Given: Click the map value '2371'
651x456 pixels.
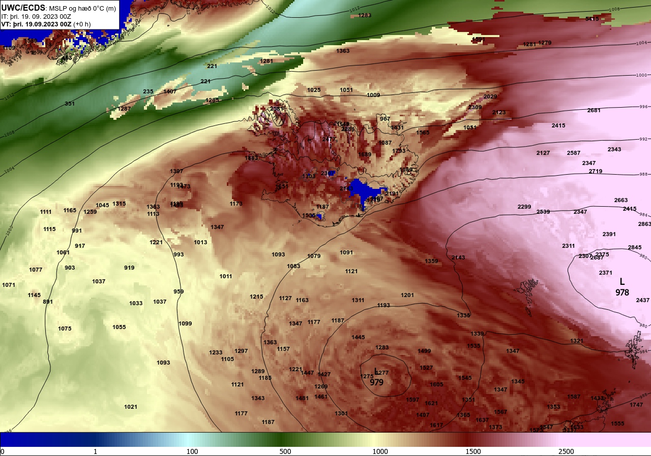Looking at the screenshot, I should (606, 273).
